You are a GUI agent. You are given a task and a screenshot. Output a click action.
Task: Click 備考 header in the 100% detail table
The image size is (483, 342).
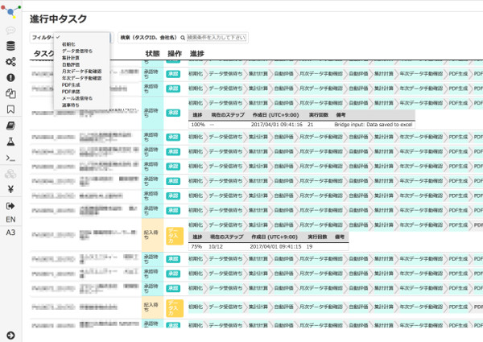[x=341, y=115]
